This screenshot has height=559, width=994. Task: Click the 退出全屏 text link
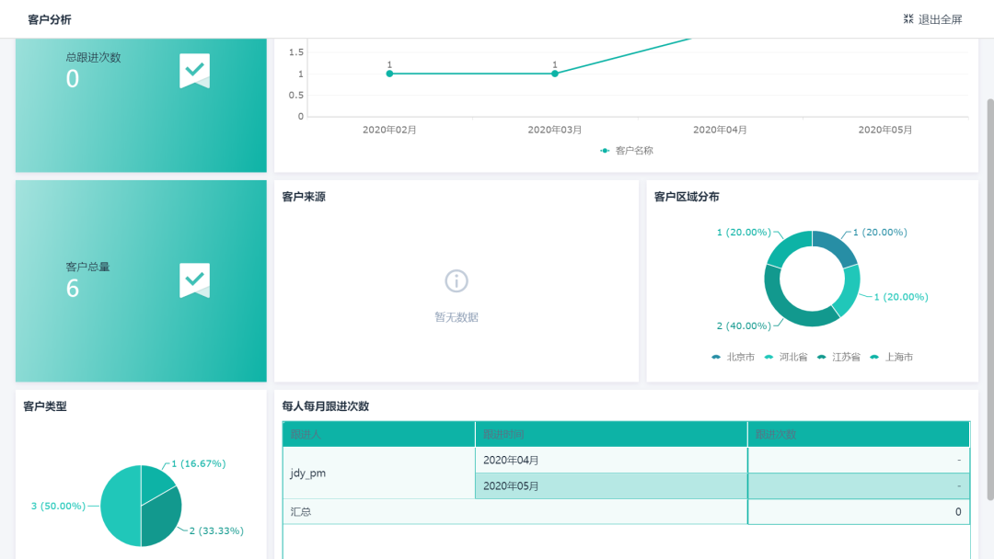tap(941, 18)
